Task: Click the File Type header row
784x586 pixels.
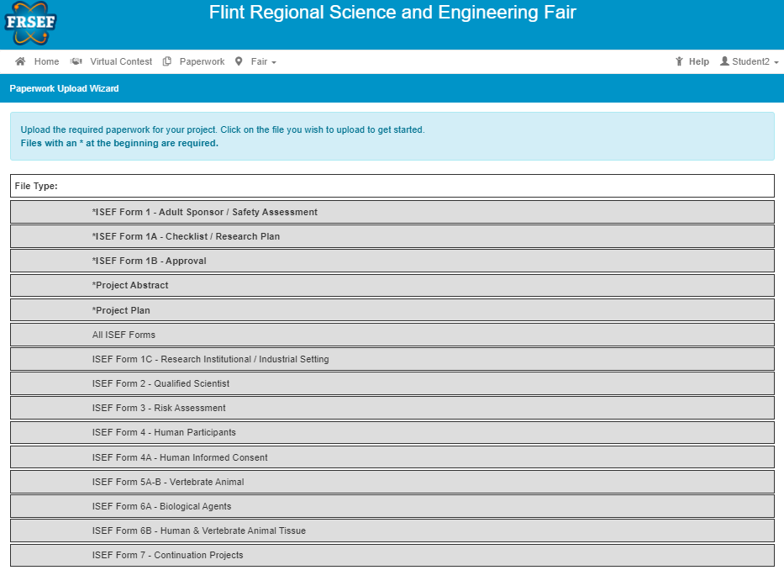Action: click(x=392, y=186)
